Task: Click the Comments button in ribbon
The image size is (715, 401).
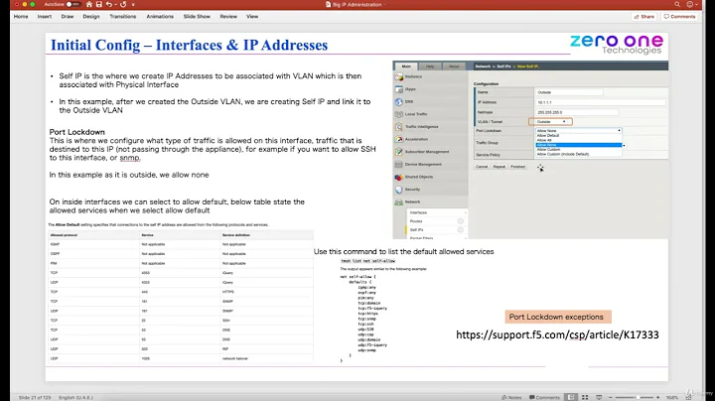Action: click(680, 17)
